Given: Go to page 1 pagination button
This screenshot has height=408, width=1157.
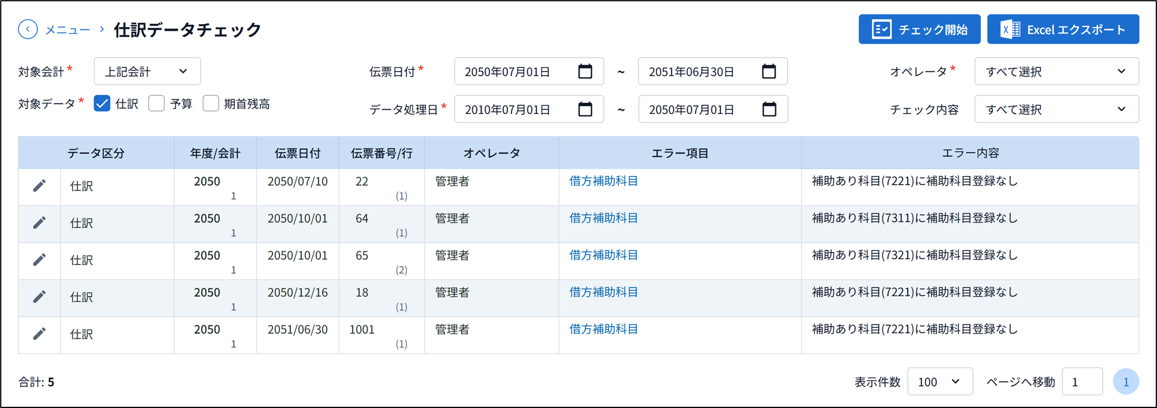Looking at the screenshot, I should point(1126,381).
